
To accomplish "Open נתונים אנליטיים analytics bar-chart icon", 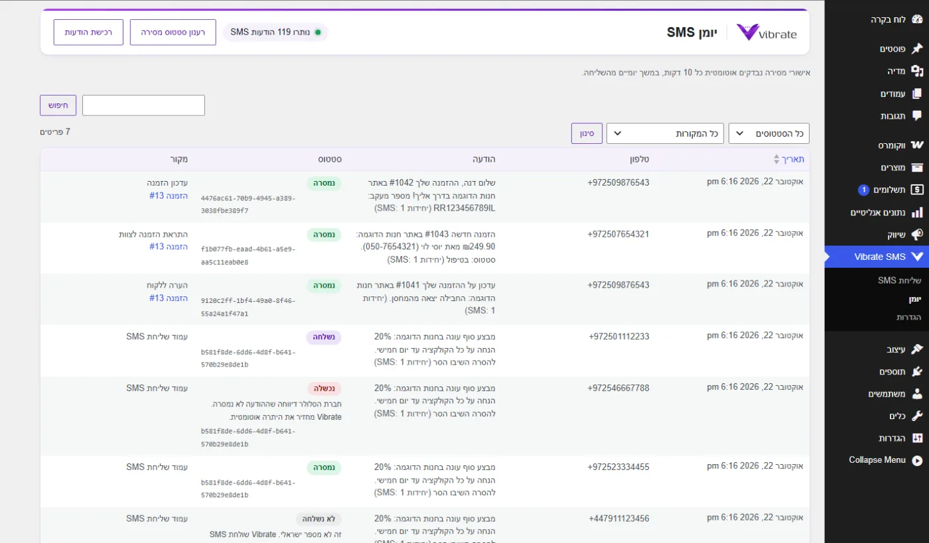I will pyautogui.click(x=917, y=212).
